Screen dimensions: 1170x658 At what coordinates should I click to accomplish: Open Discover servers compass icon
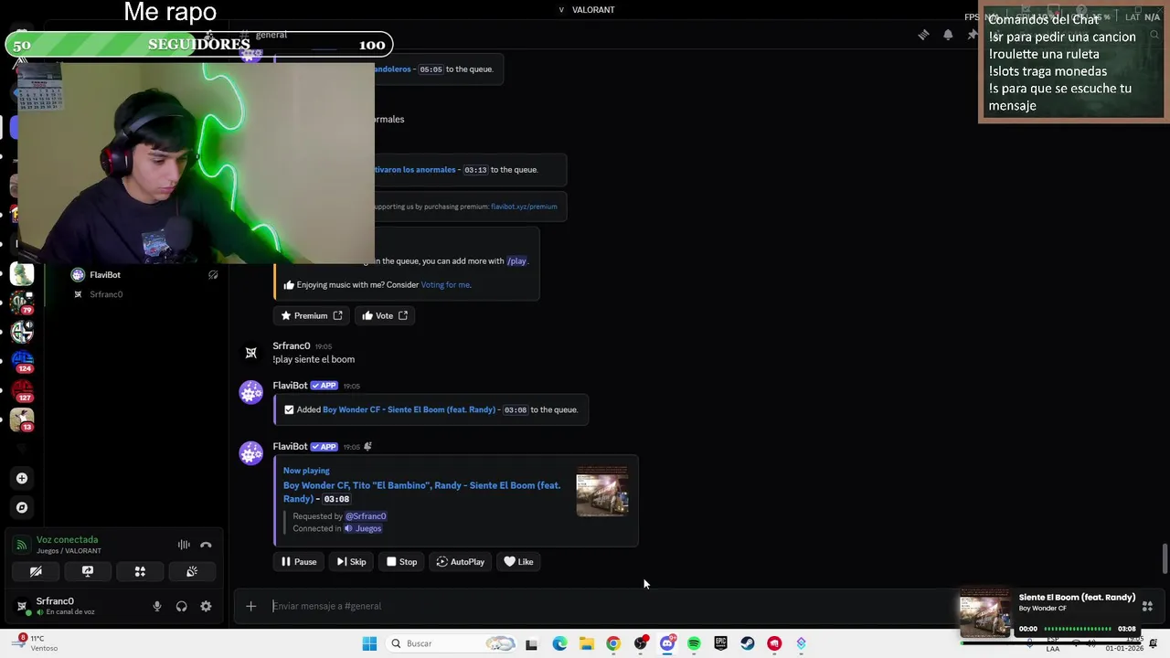(x=22, y=507)
